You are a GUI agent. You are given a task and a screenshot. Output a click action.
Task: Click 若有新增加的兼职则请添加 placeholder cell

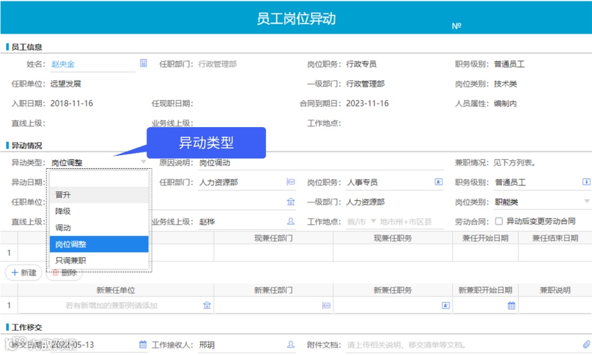[x=111, y=305]
